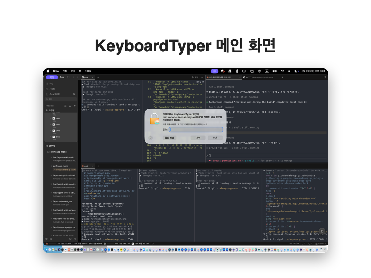Open the 편집 menu

(65, 71)
